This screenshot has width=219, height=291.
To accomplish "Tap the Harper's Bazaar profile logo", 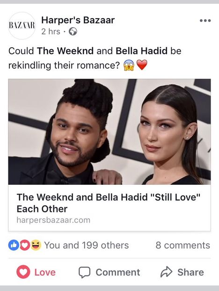I will coord(22,26).
